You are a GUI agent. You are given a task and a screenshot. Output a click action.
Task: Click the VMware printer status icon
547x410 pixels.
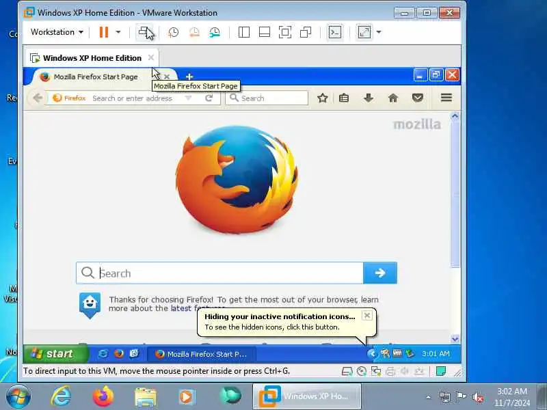390,371
